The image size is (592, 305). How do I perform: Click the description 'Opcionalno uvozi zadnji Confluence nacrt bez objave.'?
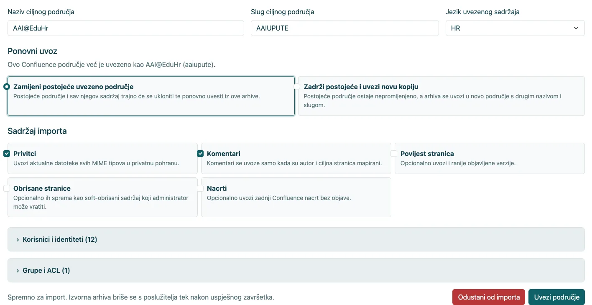pyautogui.click(x=279, y=198)
